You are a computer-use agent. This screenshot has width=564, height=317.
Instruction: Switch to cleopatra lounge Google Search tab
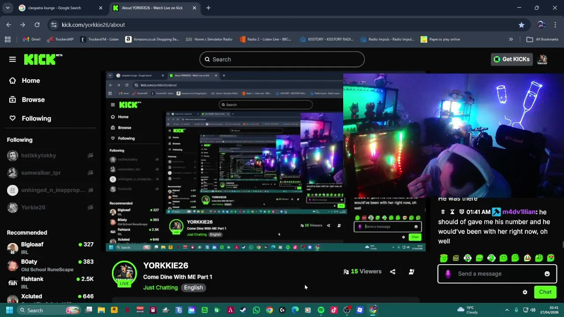61,8
